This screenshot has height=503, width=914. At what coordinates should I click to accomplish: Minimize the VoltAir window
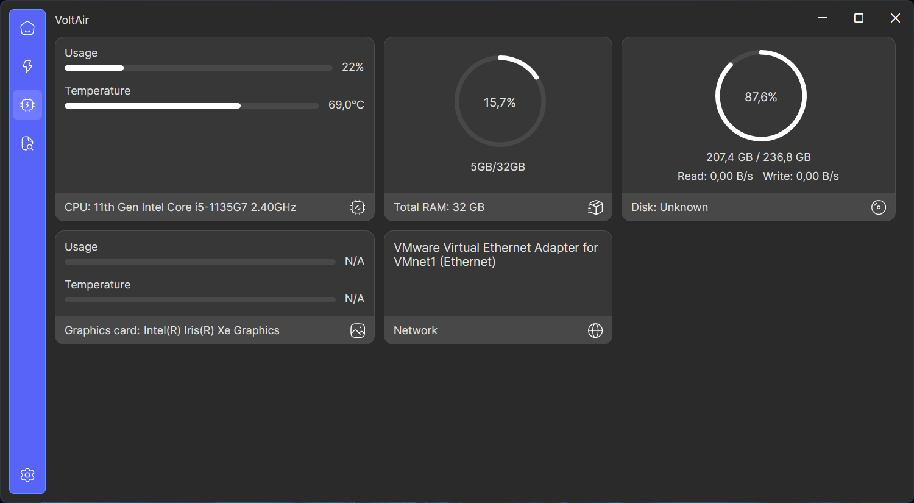pos(823,18)
